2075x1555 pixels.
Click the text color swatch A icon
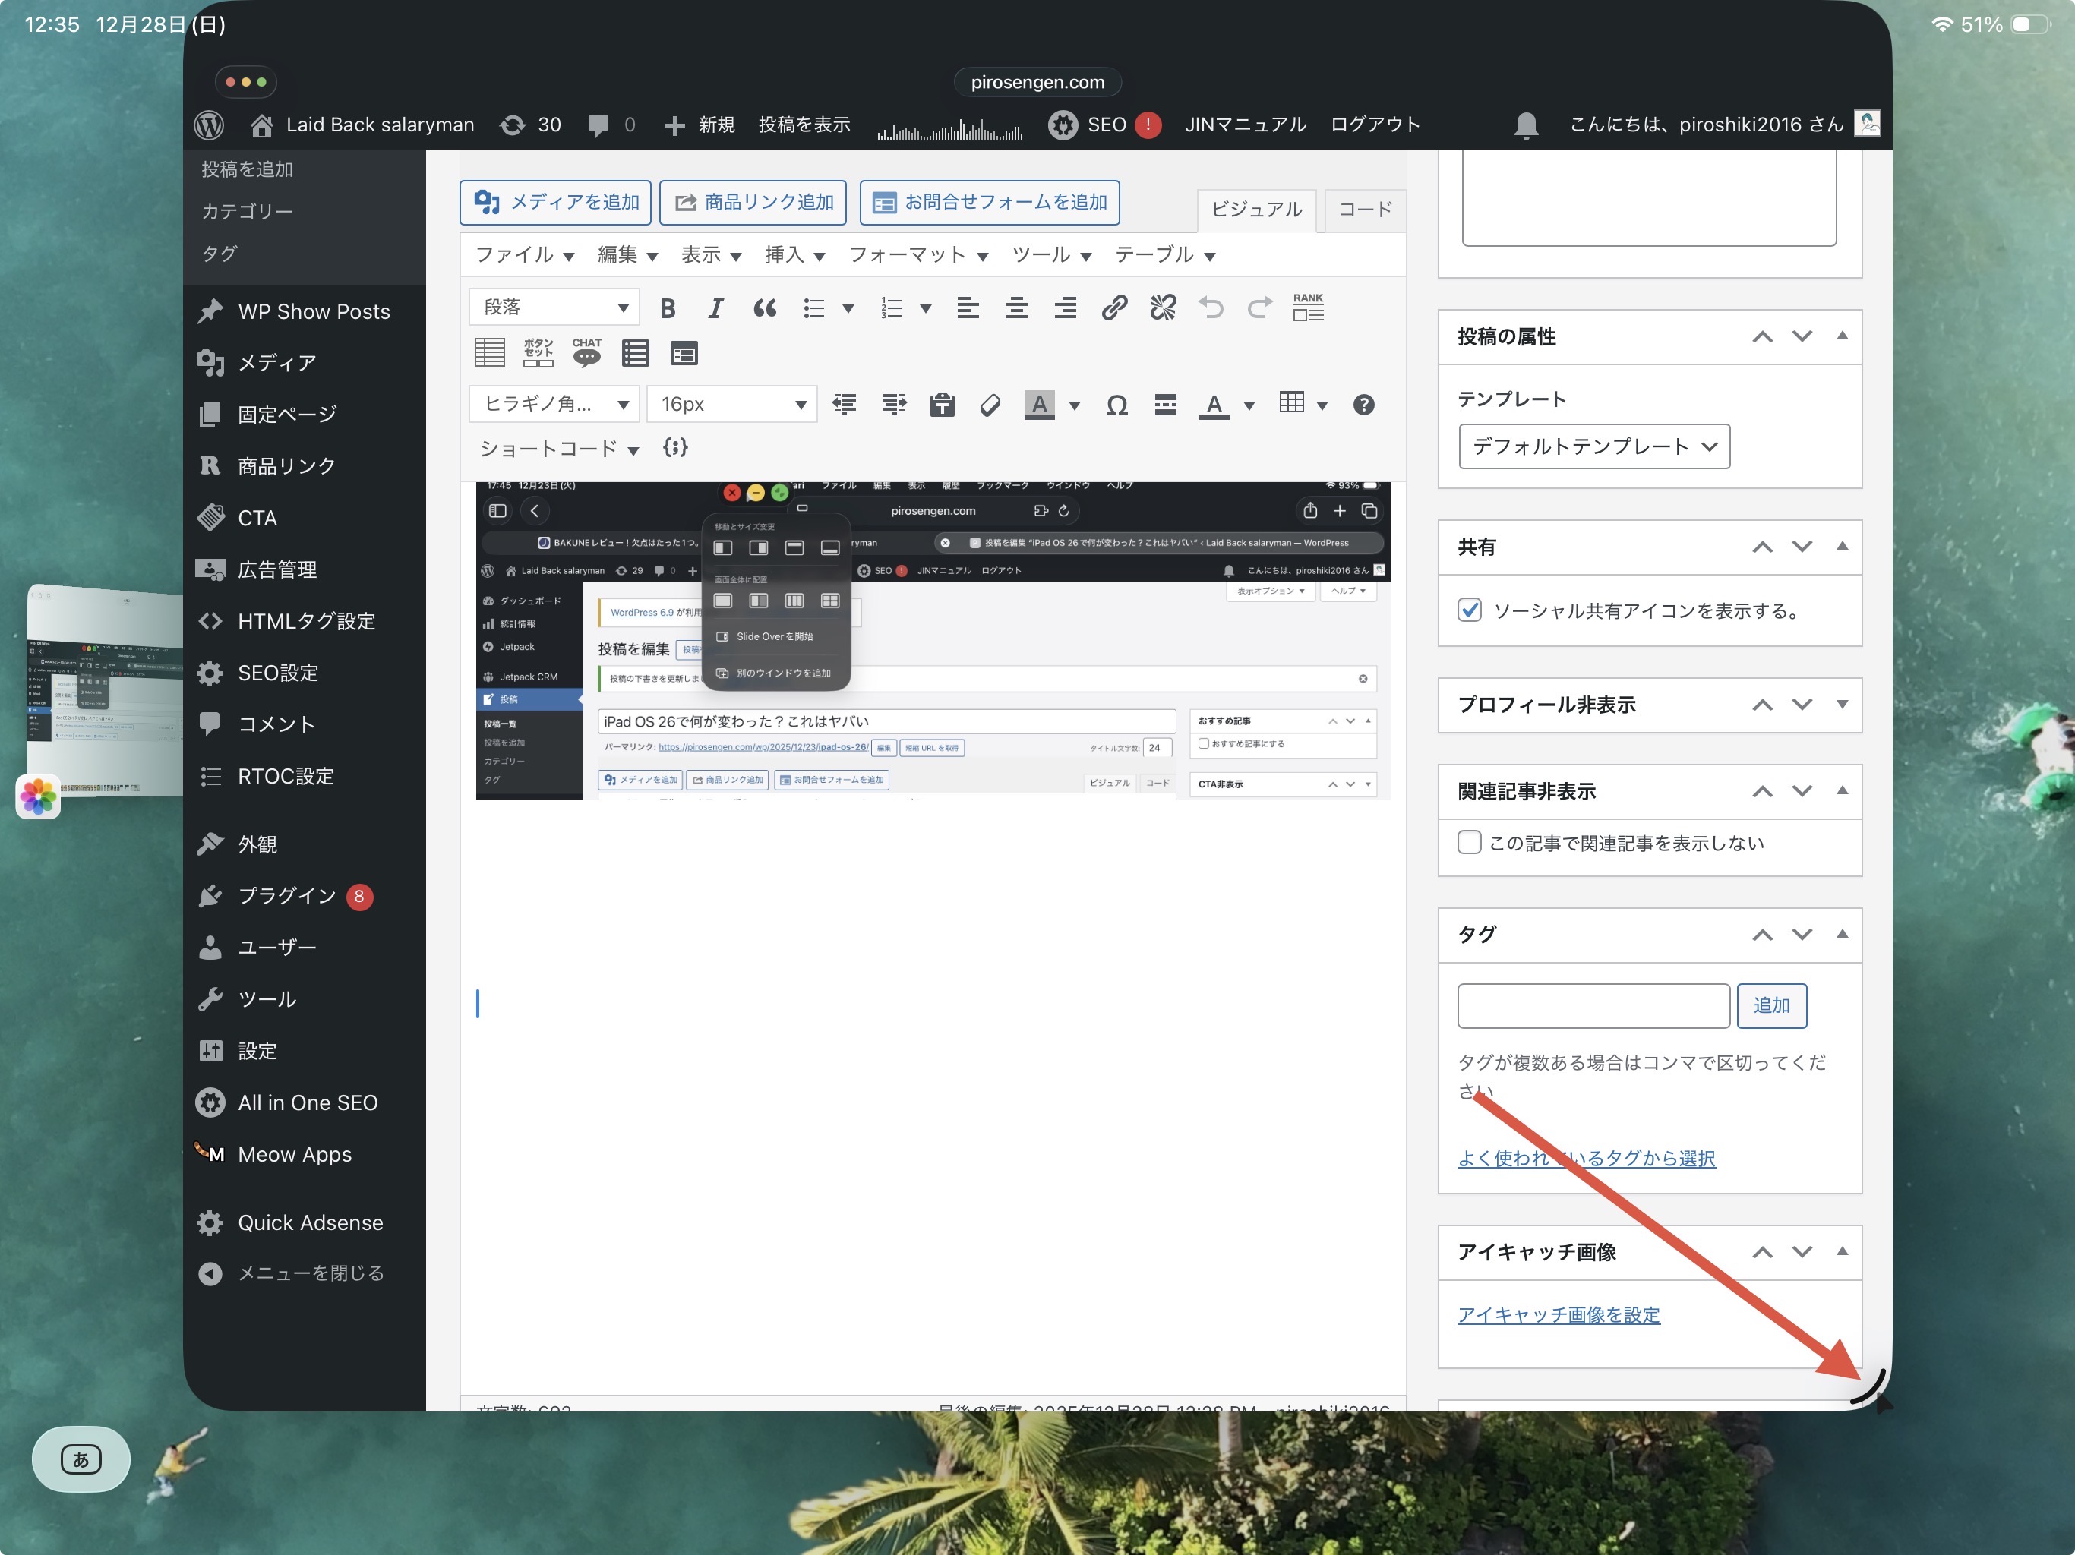click(1214, 405)
